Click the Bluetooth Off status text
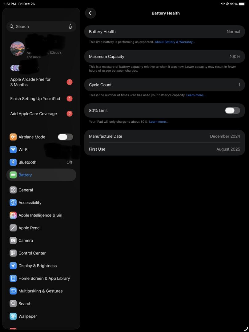The height and width of the screenshot is (332, 249). click(69, 162)
